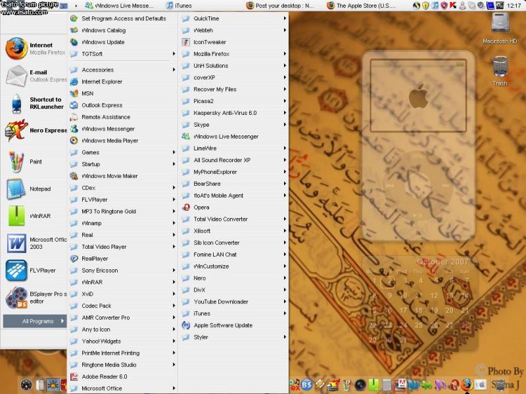The image size is (526, 394).
Task: Open the Picasa2 folder entry
Action: tap(234, 101)
